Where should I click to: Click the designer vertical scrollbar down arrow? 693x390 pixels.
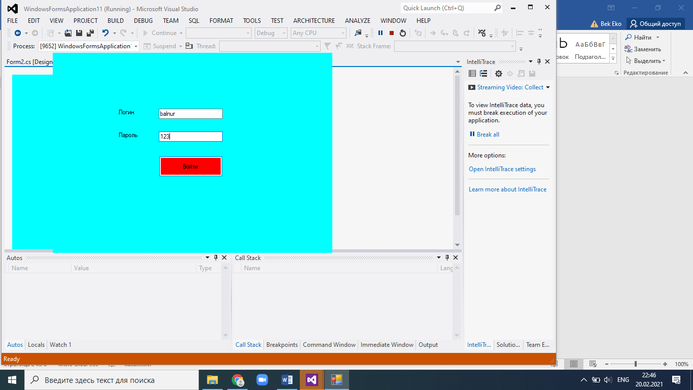tap(457, 245)
